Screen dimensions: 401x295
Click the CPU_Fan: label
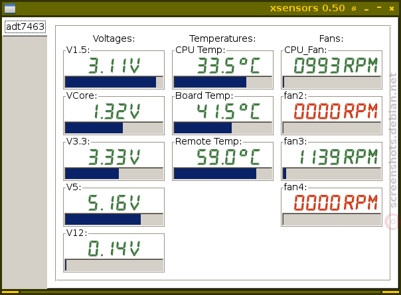click(305, 50)
